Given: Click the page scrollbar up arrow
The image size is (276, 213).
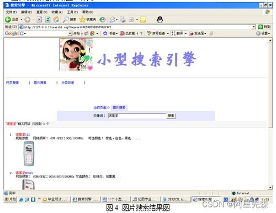Looking at the screenshot, I should [270, 40].
